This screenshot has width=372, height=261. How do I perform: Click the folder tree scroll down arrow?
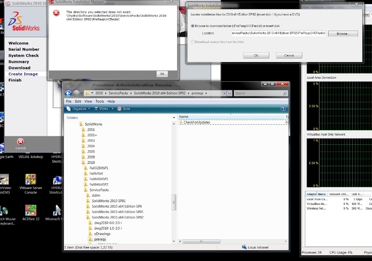174,241
